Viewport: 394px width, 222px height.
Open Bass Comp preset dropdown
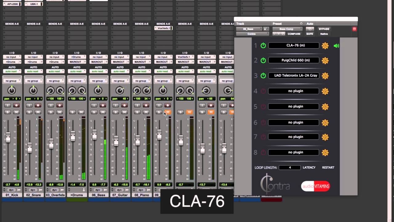[287, 29]
